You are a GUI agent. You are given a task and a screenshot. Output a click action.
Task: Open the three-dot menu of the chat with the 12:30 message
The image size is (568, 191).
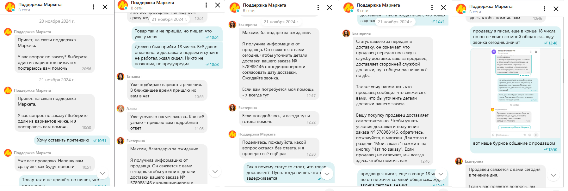pyautogui.click(x=318, y=8)
